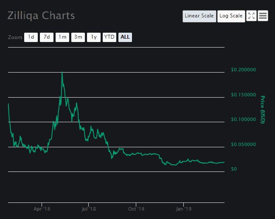
Task: Click the $0.150000 price axis label
Action: pyautogui.click(x=244, y=95)
